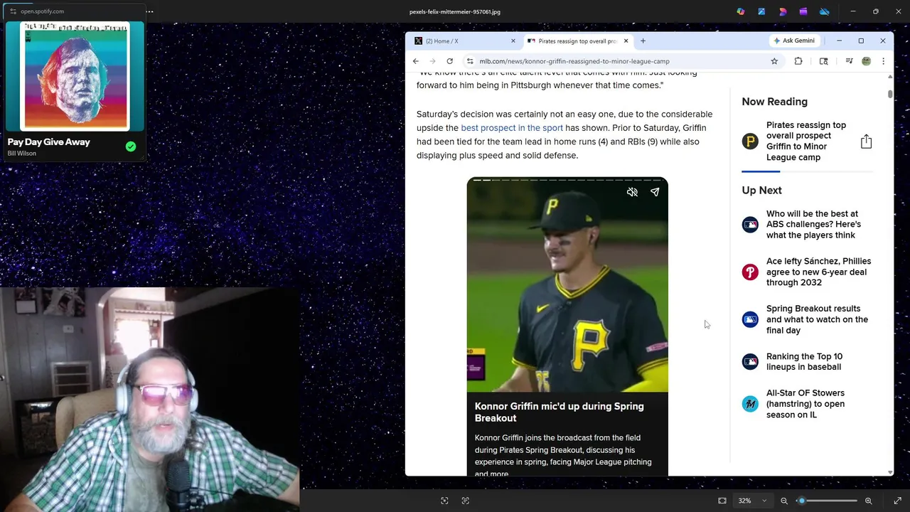Open 'Ranking the Top 10 lineups in baseball'
Image resolution: width=910 pixels, height=512 pixels.
click(x=804, y=361)
